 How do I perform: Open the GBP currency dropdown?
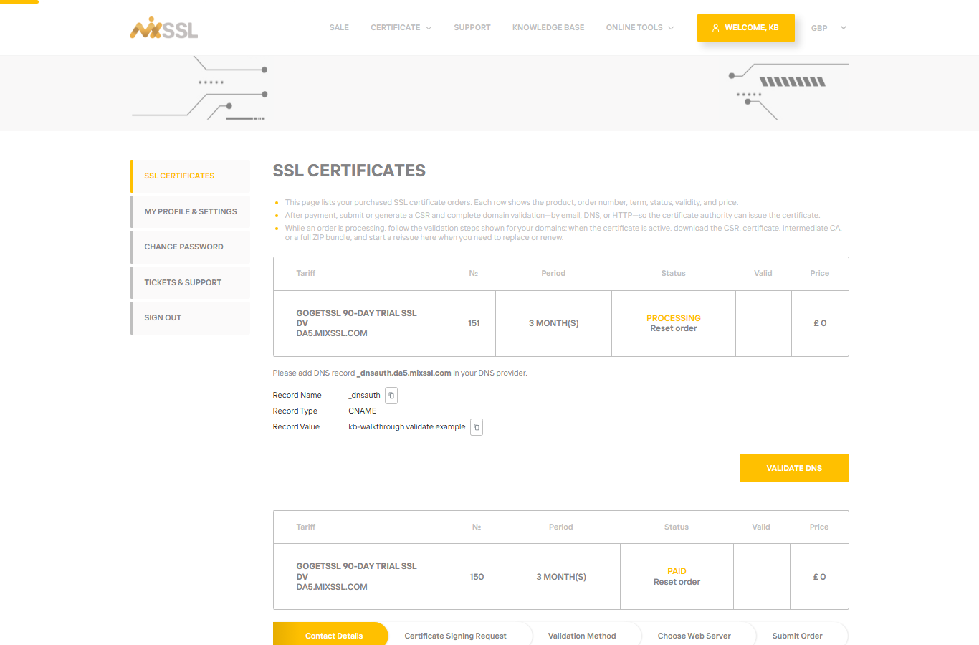(828, 28)
